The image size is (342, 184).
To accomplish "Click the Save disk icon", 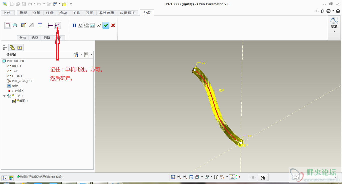I will pos(24,4).
